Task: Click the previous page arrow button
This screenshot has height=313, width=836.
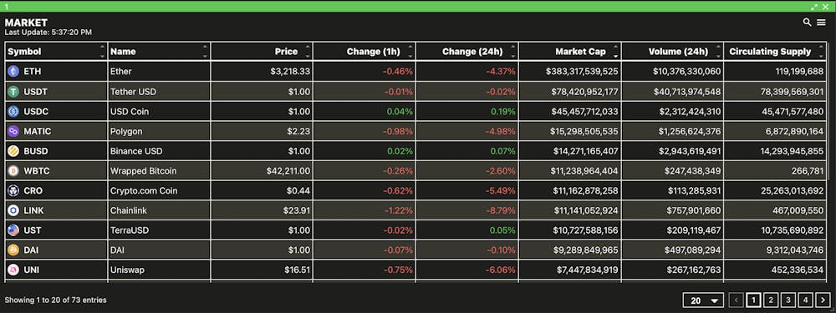Action: click(x=736, y=300)
